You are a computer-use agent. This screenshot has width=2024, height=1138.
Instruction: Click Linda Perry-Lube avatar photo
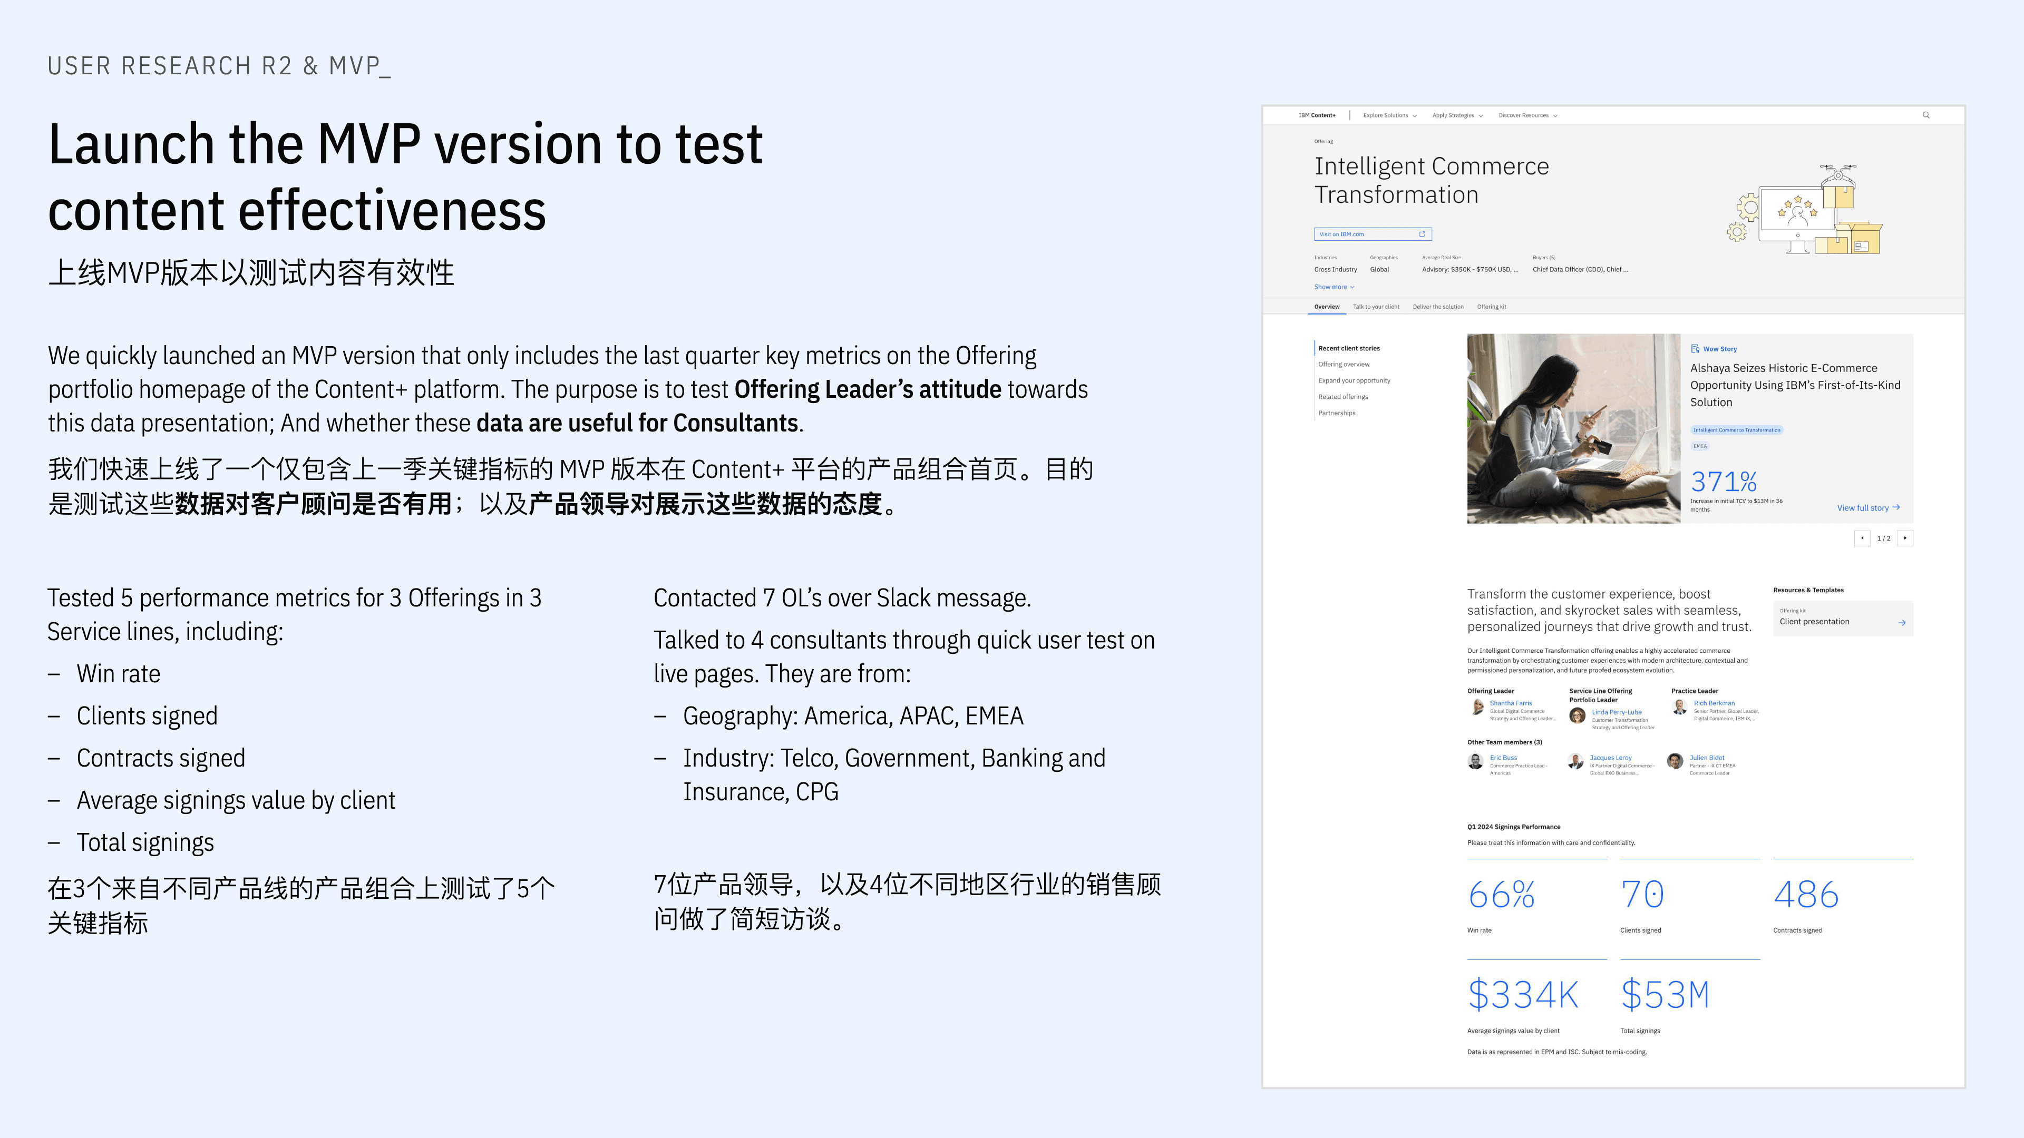[1577, 715]
